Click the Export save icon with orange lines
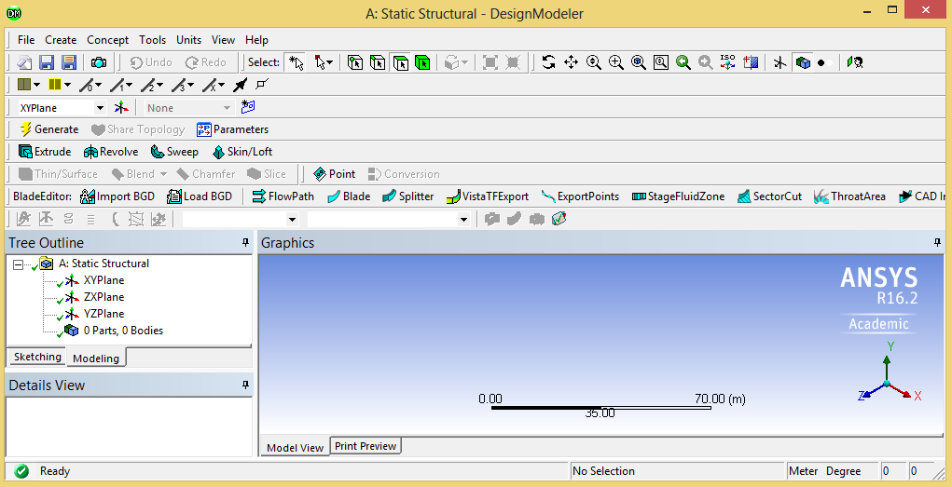952x487 pixels. 69,62
